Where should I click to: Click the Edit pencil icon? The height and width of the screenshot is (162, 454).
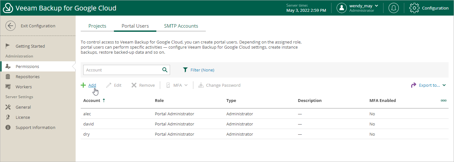[109, 85]
